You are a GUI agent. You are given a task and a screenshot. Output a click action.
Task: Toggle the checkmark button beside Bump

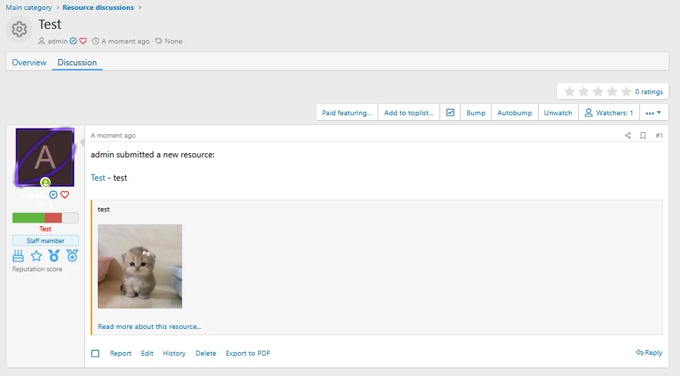451,112
